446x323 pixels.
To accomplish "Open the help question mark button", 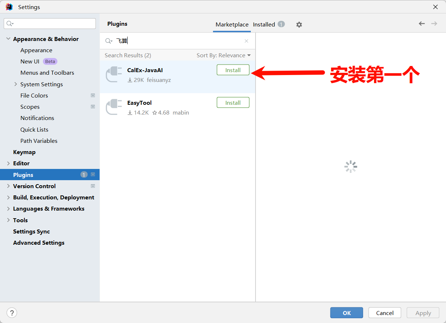I will [12, 312].
